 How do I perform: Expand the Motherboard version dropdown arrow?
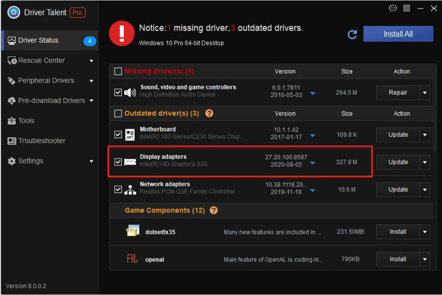point(312,136)
